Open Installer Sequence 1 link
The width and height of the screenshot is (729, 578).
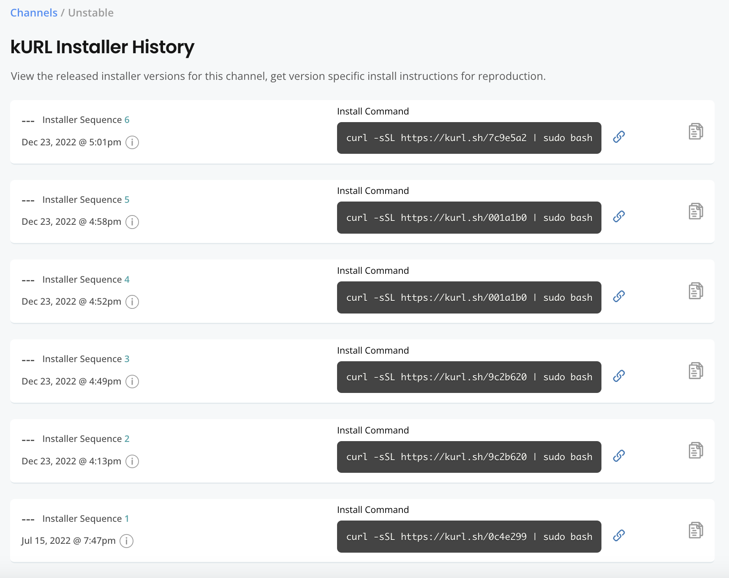tap(127, 518)
